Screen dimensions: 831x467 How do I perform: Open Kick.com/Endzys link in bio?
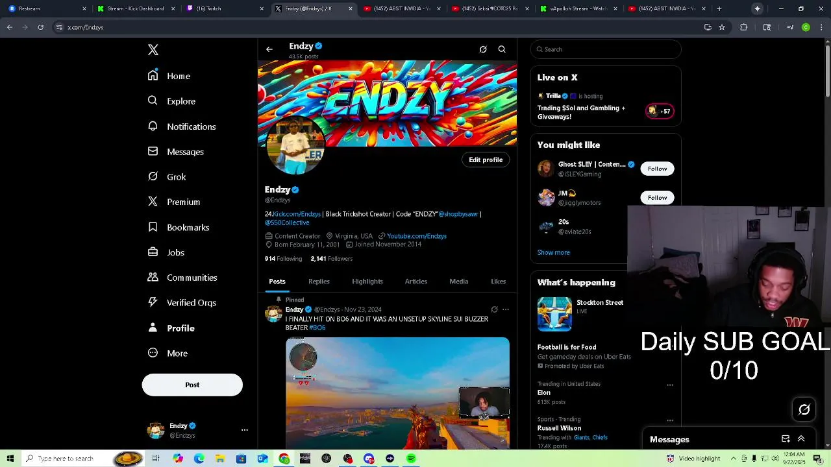click(x=297, y=214)
